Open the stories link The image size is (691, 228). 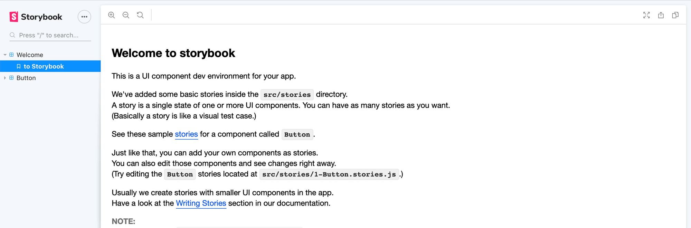tap(186, 134)
